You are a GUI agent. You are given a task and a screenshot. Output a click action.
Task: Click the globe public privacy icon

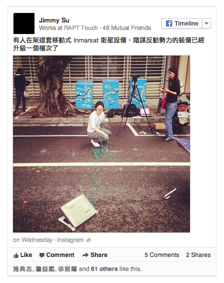(88, 240)
